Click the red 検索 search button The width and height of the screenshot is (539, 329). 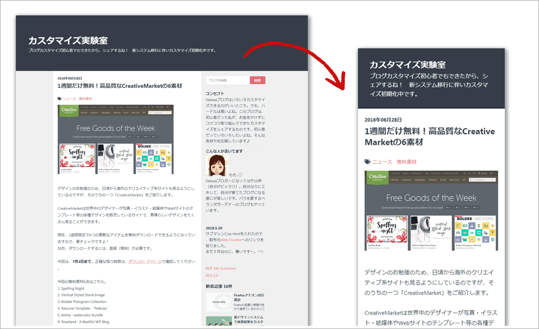click(x=257, y=80)
